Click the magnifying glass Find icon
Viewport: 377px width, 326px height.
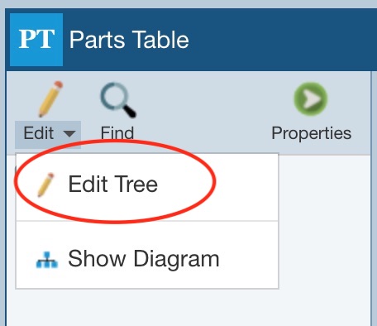(x=118, y=100)
